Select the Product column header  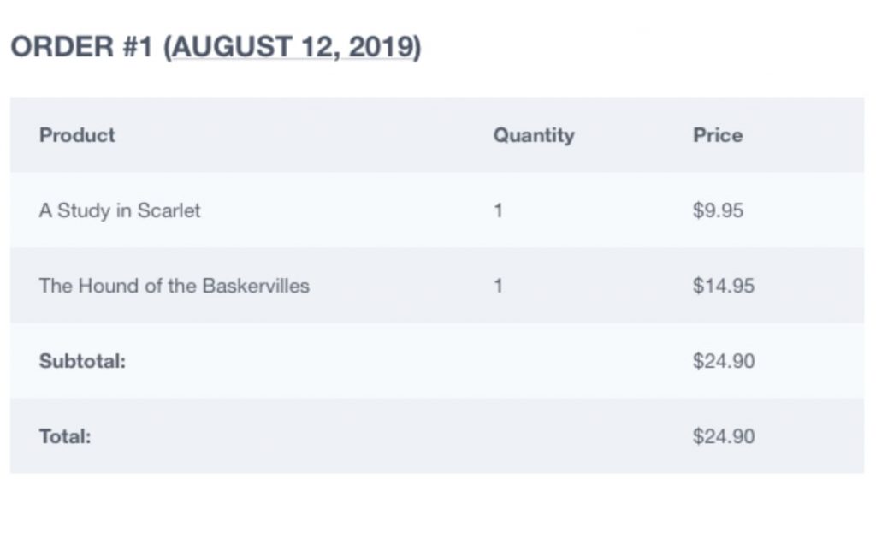coord(77,135)
